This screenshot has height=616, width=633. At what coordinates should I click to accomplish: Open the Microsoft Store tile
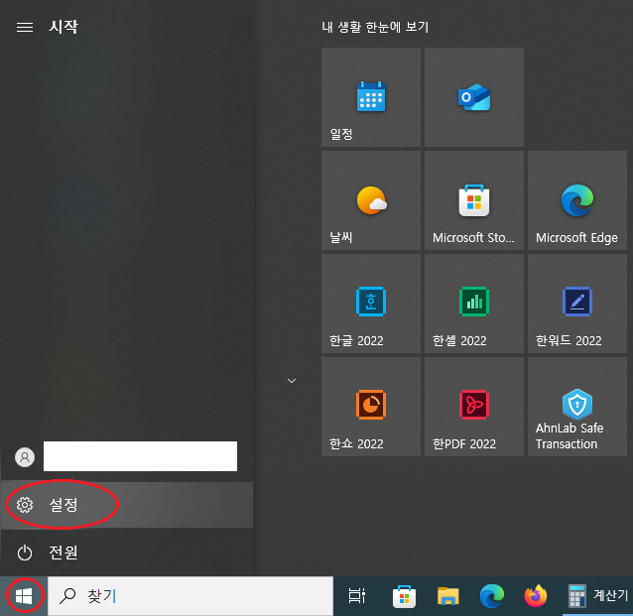(474, 200)
